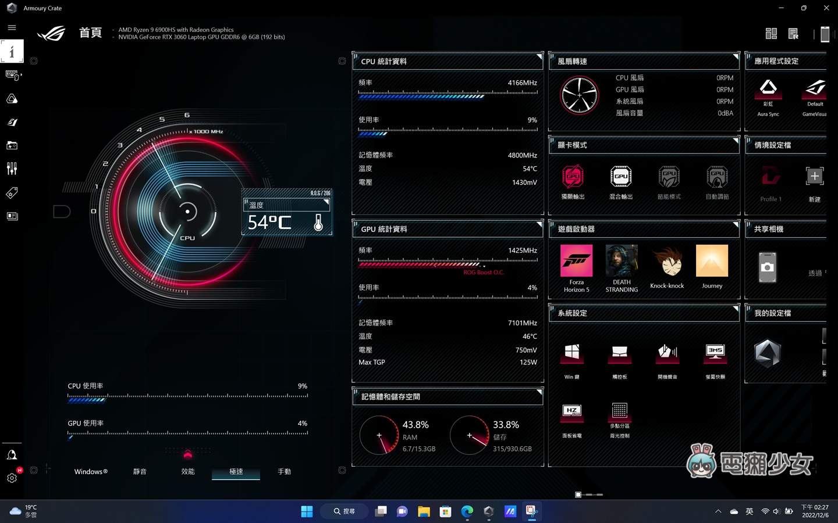Switch to the Windows® mode tab
Screen dimensions: 838x523
91,471
